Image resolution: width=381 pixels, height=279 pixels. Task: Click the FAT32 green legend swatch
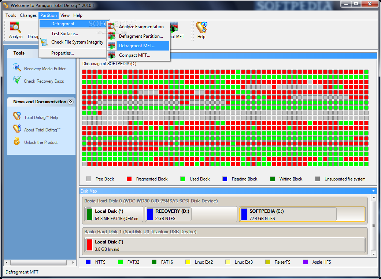pyautogui.click(x=120, y=262)
